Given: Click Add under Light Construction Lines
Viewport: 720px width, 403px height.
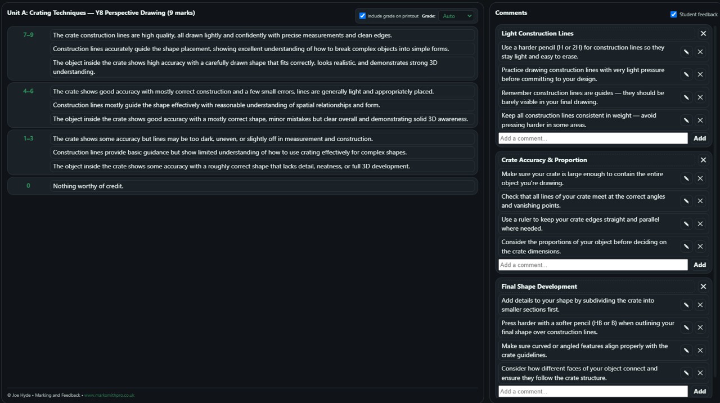Looking at the screenshot, I should 699,138.
